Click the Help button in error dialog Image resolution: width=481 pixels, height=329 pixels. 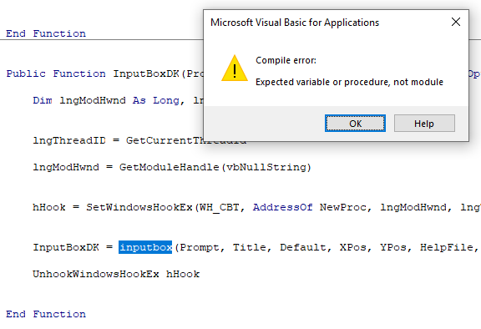424,124
